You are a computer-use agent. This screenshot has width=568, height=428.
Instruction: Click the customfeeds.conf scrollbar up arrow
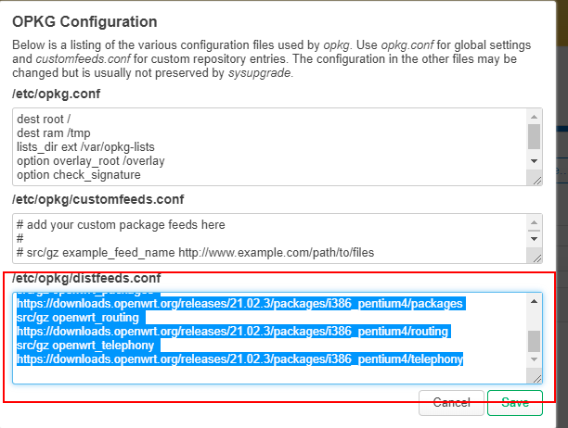pos(534,222)
